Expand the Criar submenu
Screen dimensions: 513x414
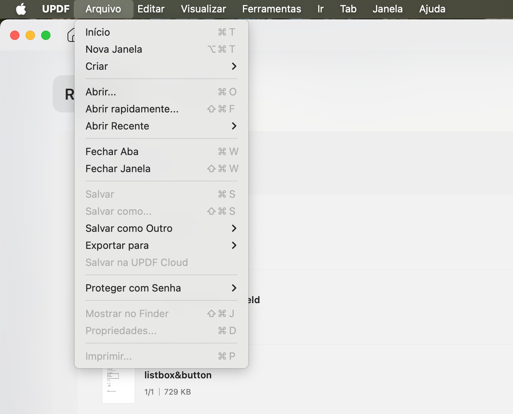[161, 66]
